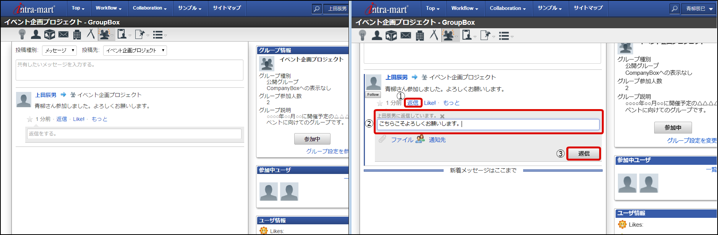Click the compass tools icon in right window toolbar

click(434, 35)
